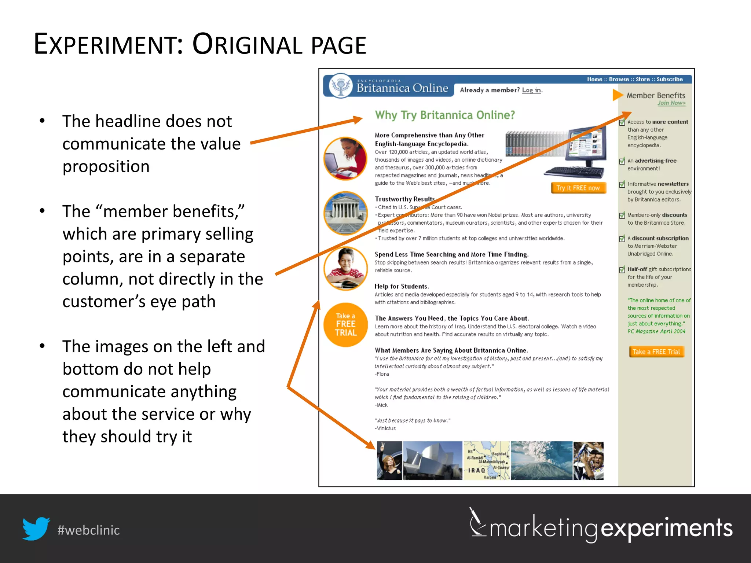Open the Home navigation link
This screenshot has height=563, width=751.
tap(594, 79)
